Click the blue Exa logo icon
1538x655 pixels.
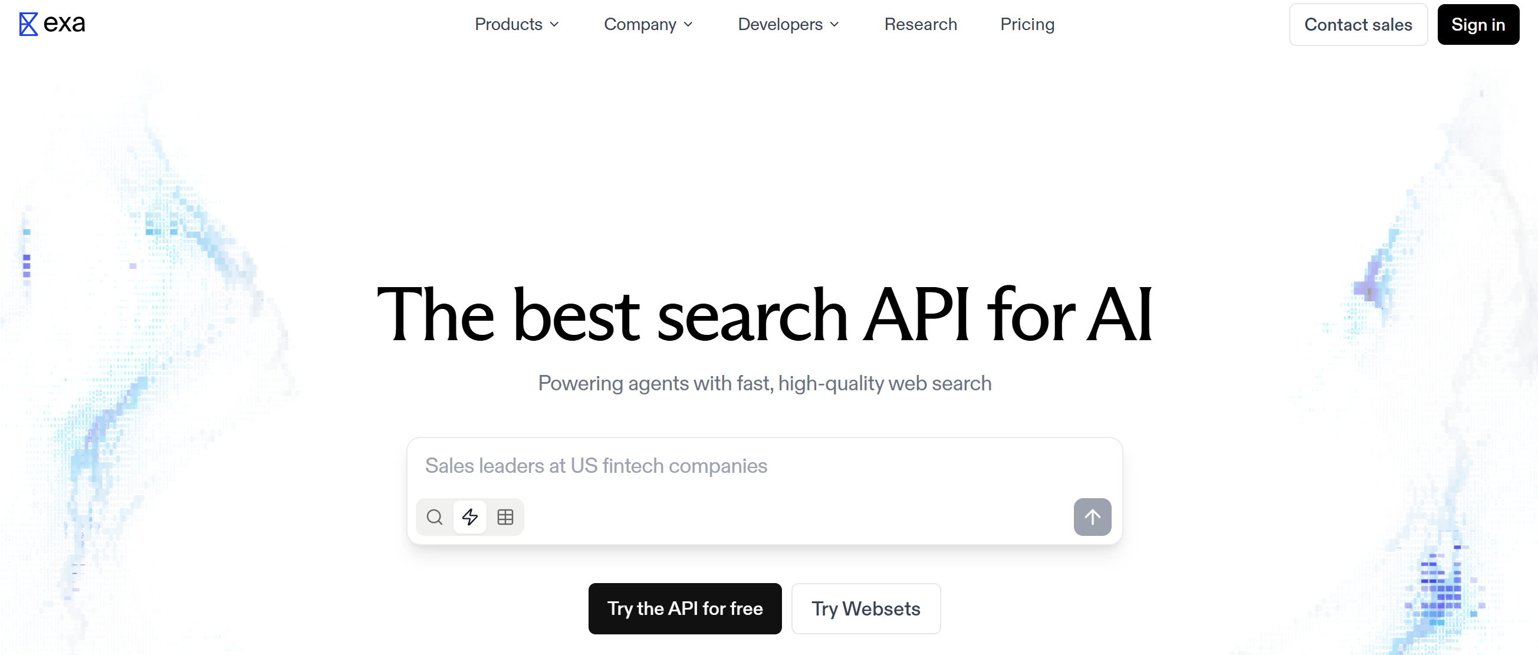[x=28, y=25]
